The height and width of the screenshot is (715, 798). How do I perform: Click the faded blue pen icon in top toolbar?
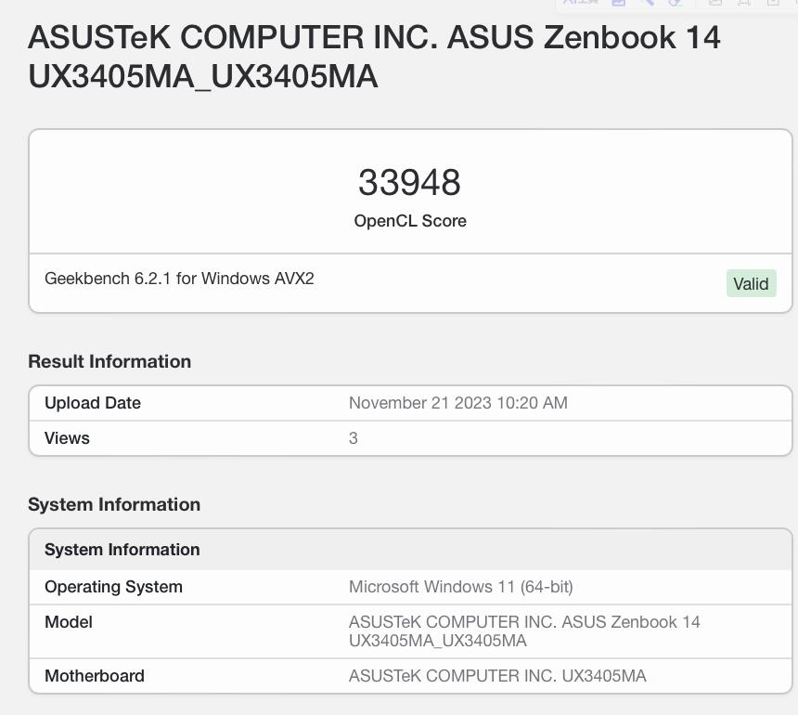[x=648, y=3]
